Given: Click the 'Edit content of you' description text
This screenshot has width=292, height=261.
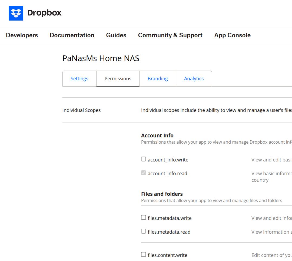Looking at the screenshot, I should (x=272, y=255).
